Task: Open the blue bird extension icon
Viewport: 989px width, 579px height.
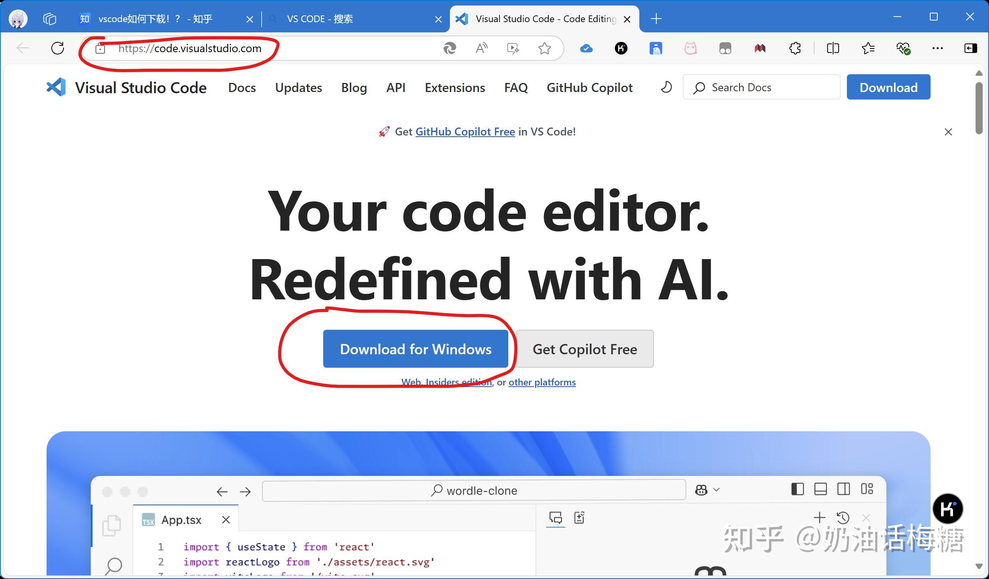Action: pos(656,48)
